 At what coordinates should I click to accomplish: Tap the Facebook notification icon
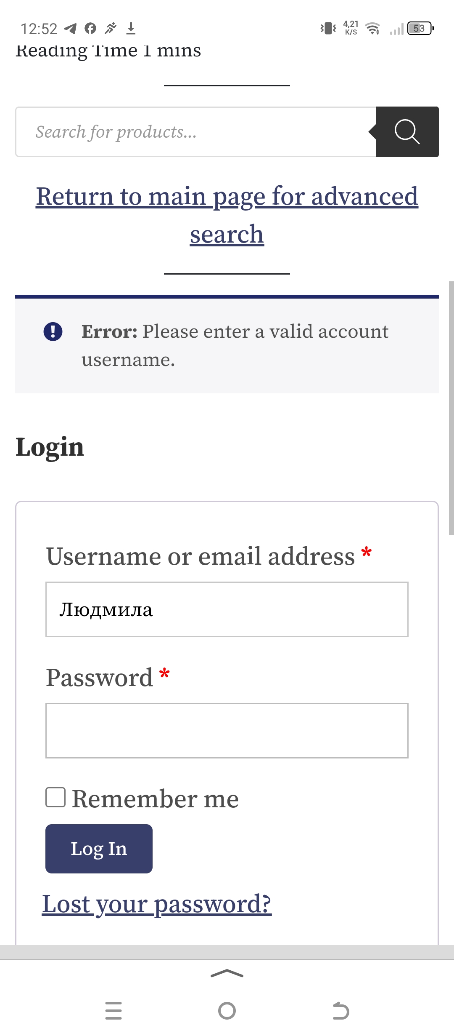90,29
